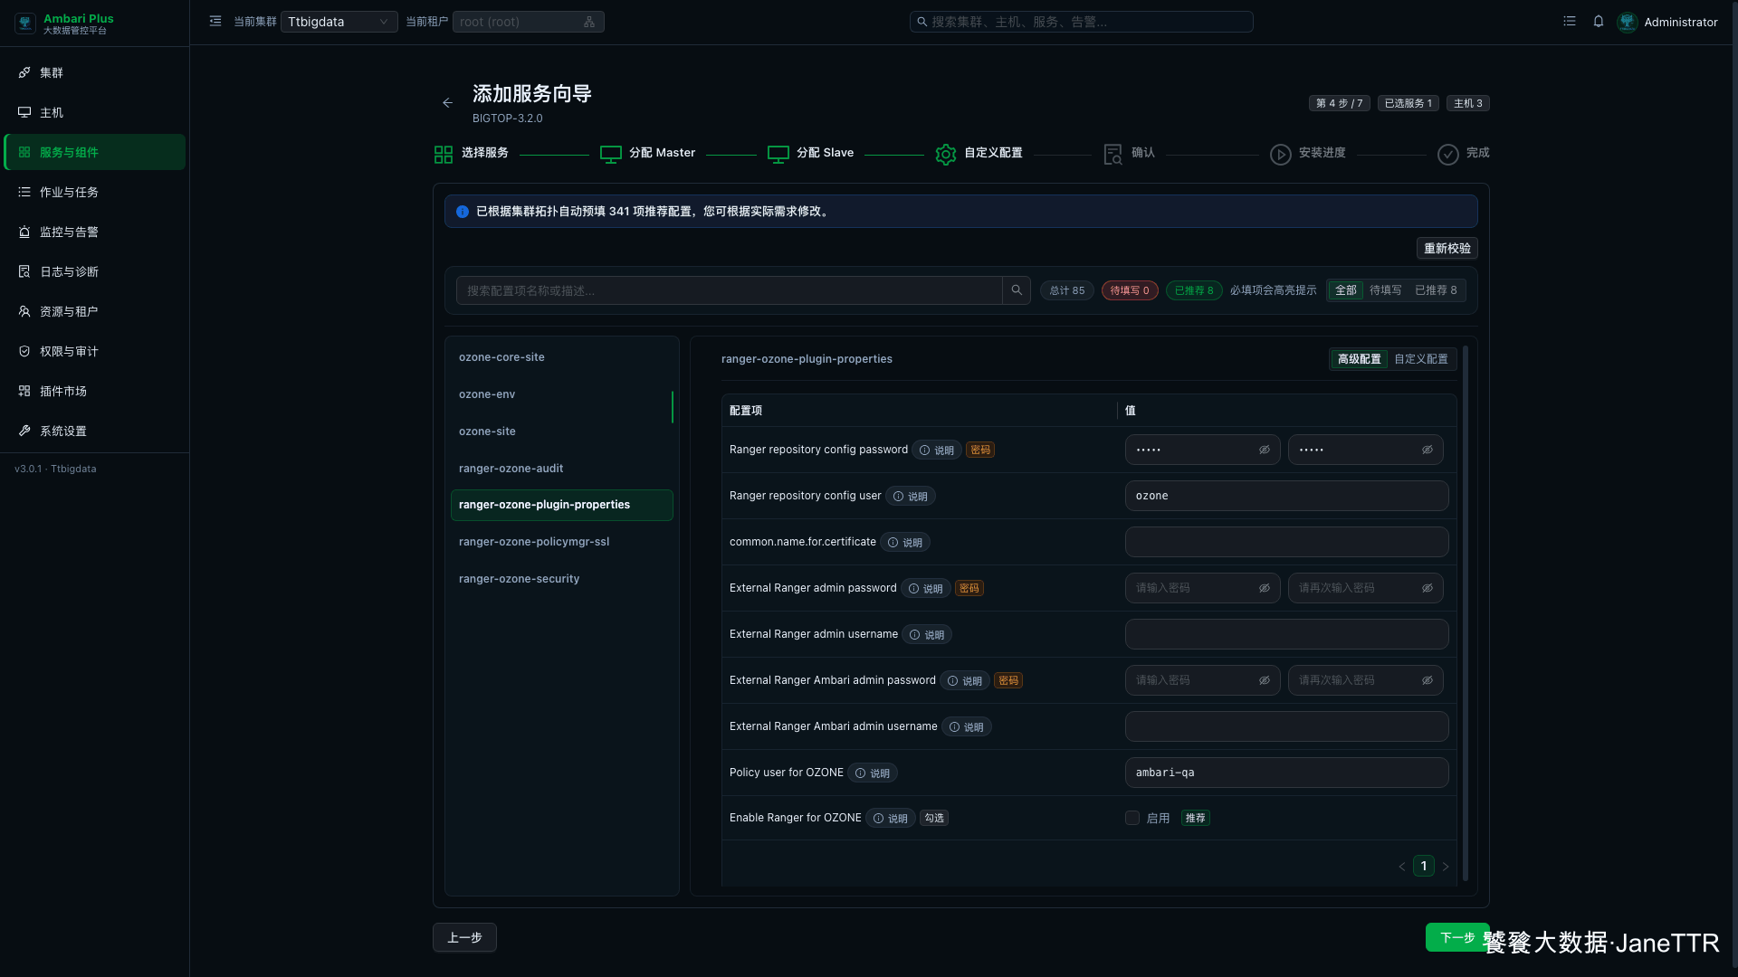1738x977 pixels.
Task: Select 服务与组件 in the sidebar
Action: tap(94, 152)
